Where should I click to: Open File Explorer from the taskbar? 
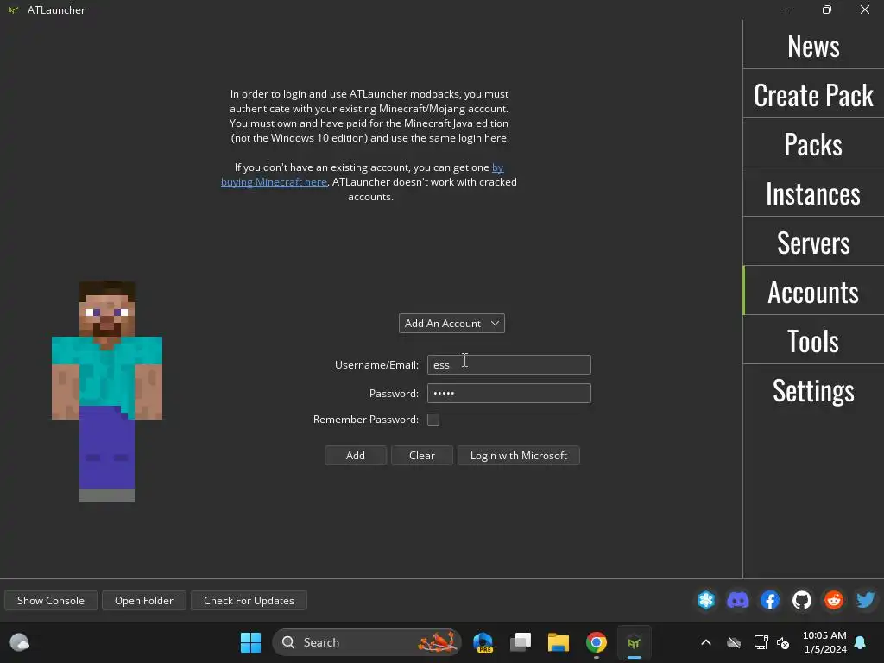coord(559,642)
